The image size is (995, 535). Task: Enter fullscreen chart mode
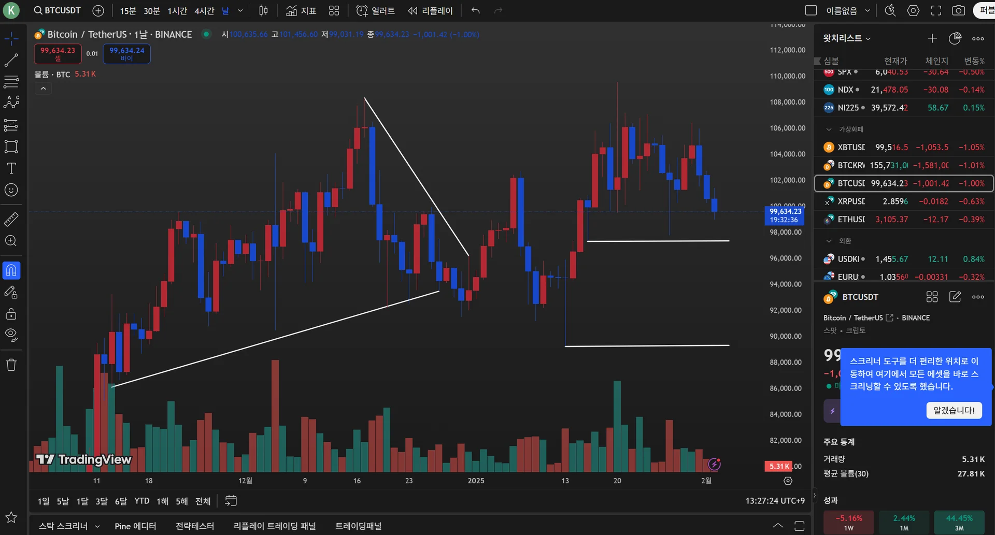[936, 10]
